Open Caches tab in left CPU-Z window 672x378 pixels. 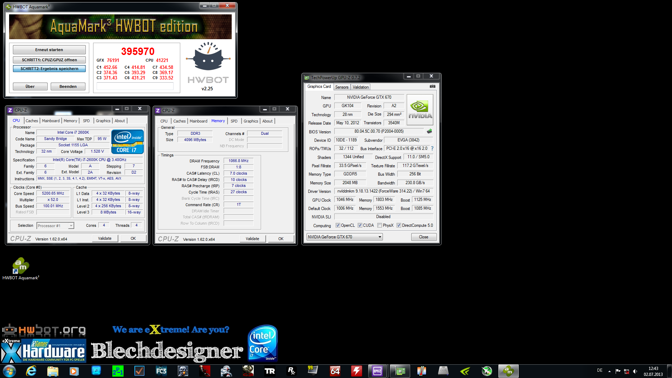[32, 121]
